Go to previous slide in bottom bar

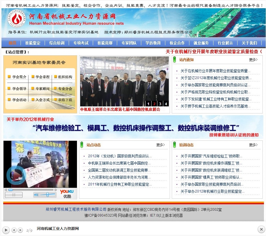coord(14,230)
